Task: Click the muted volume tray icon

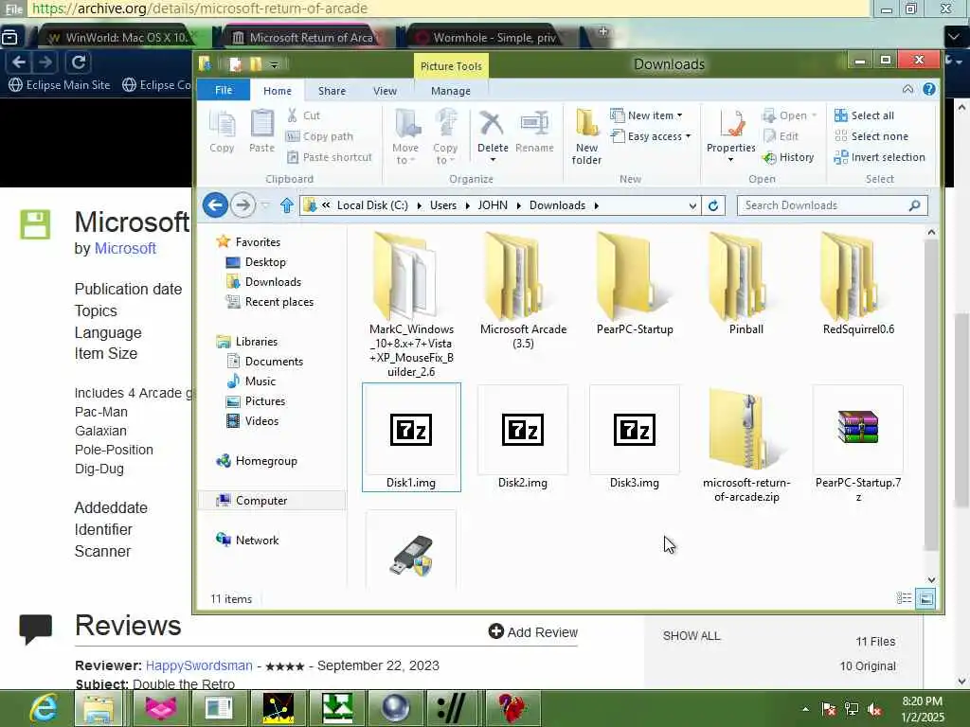Action: coord(874,709)
